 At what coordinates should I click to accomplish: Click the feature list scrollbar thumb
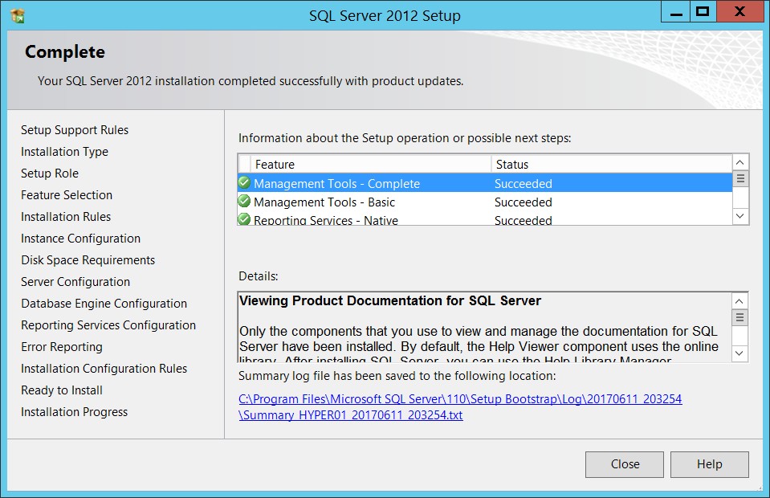coord(740,178)
